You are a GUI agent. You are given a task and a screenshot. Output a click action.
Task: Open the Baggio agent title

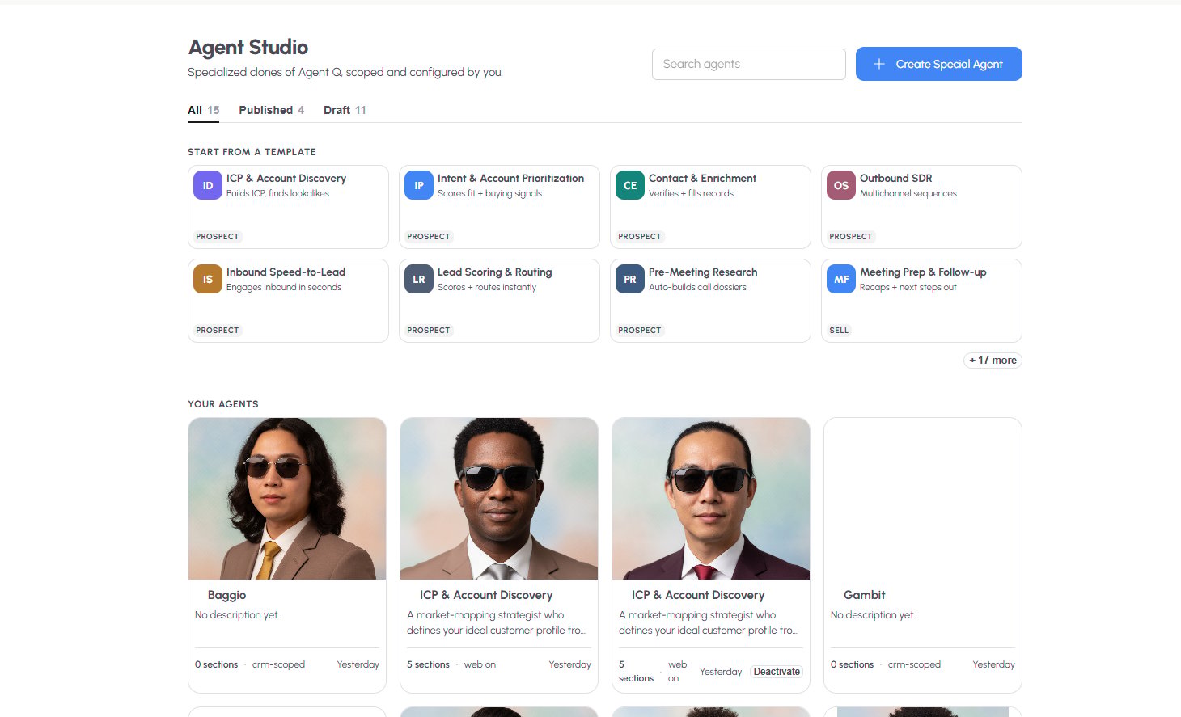226,595
